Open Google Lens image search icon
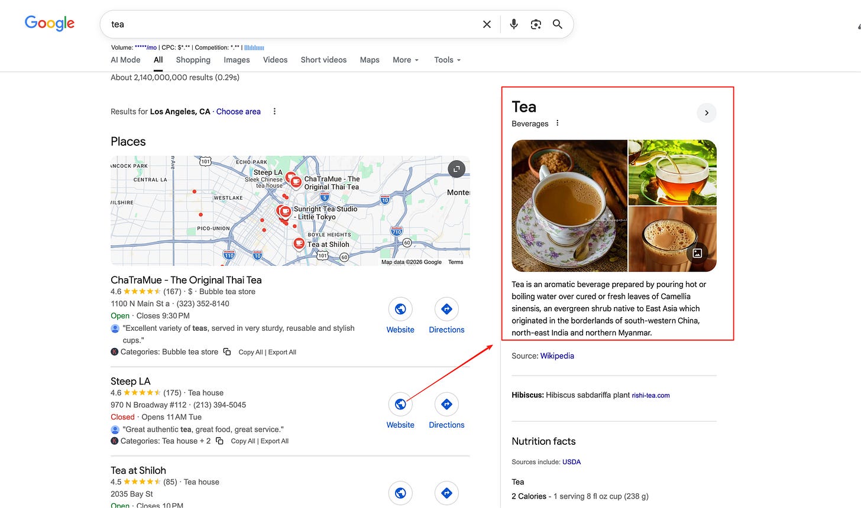This screenshot has width=861, height=508. tap(536, 24)
